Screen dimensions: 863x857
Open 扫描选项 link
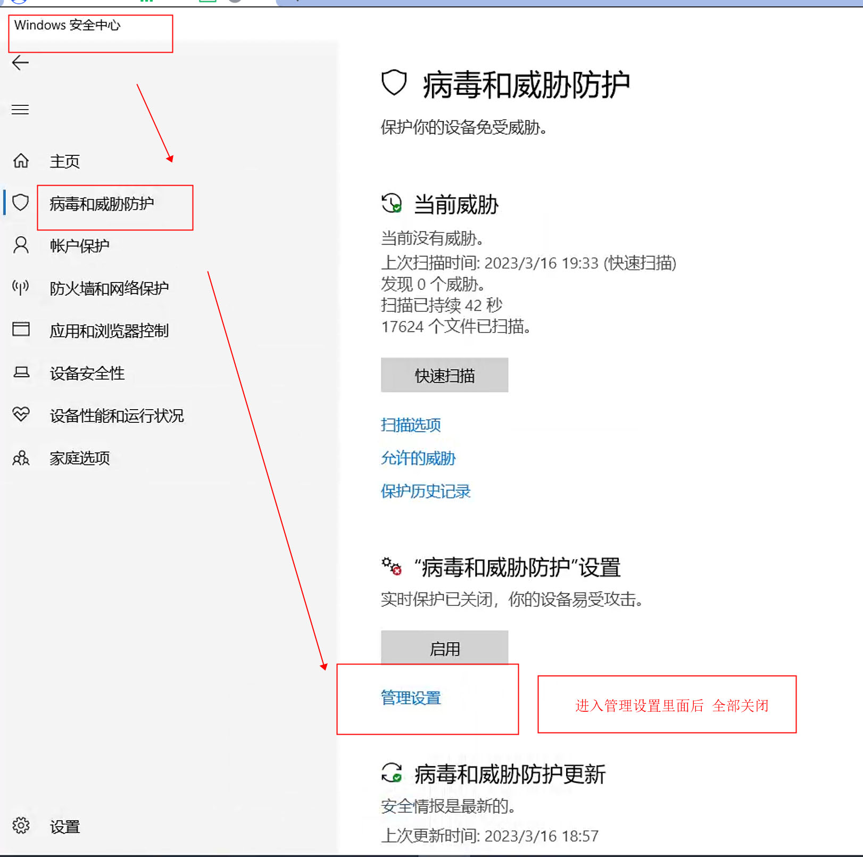pos(411,425)
